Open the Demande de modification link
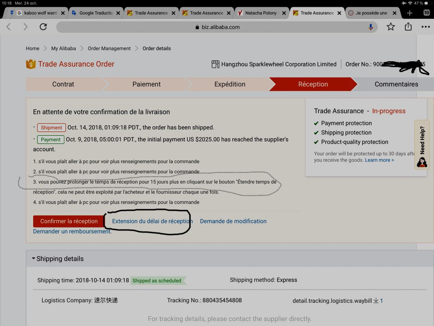 coord(233,221)
